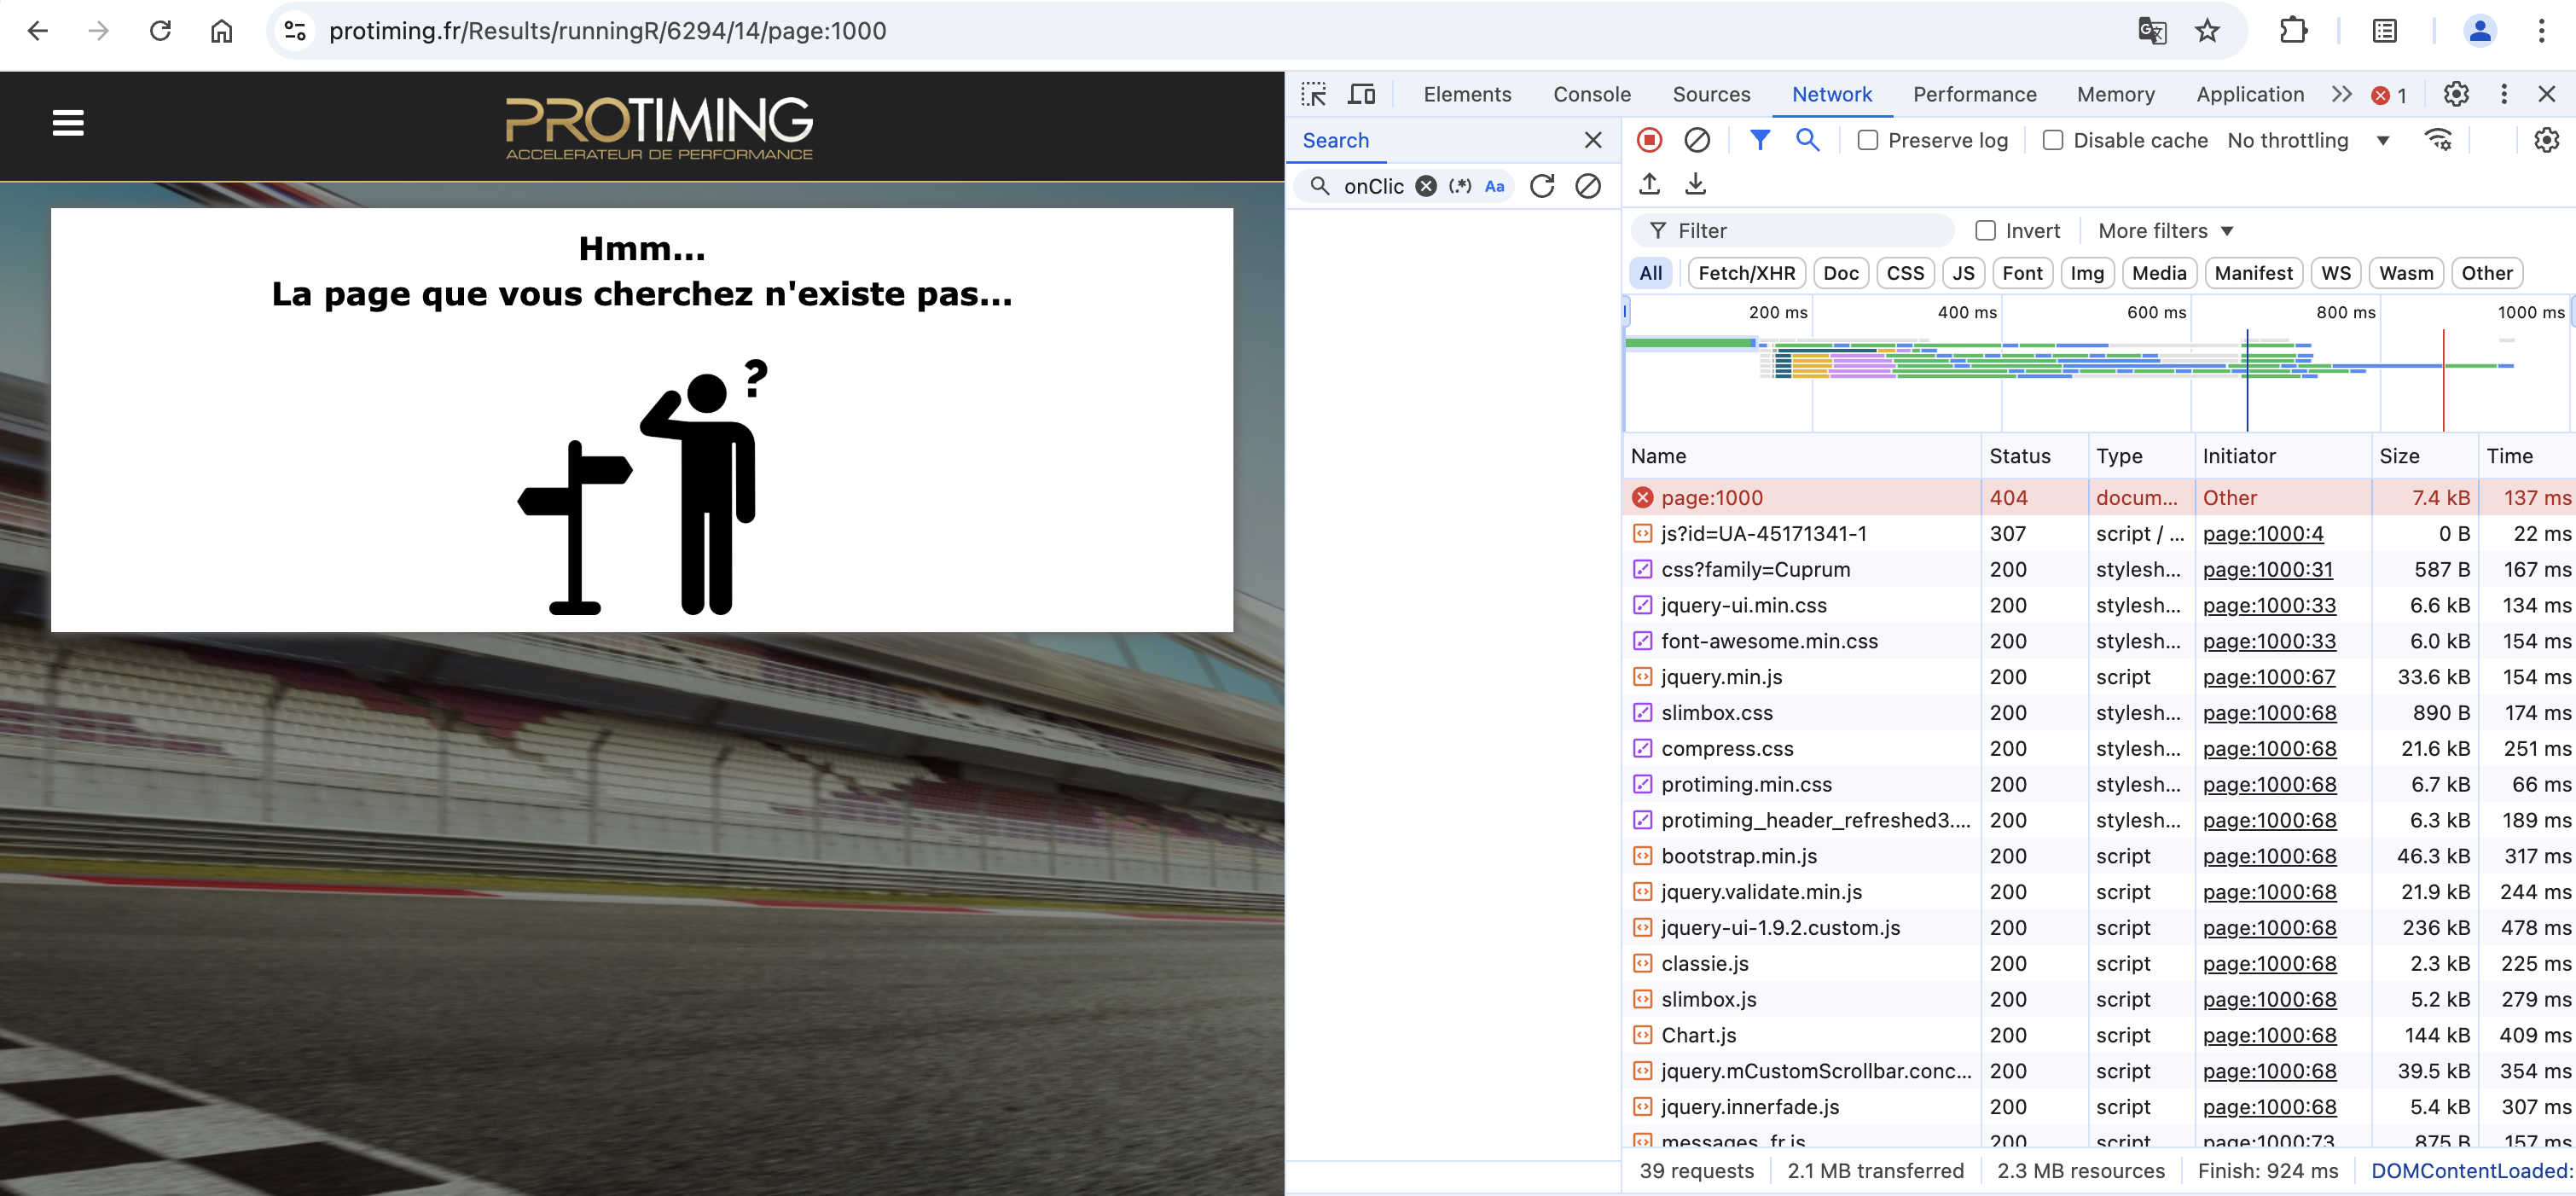This screenshot has height=1196, width=2576.
Task: Click the browser back arrow
Action: click(x=37, y=31)
